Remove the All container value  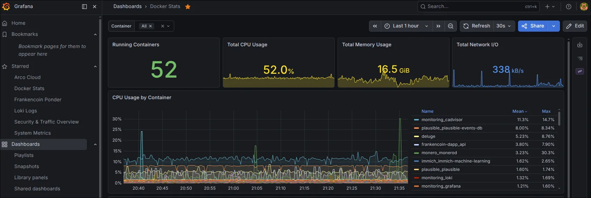[150, 26]
